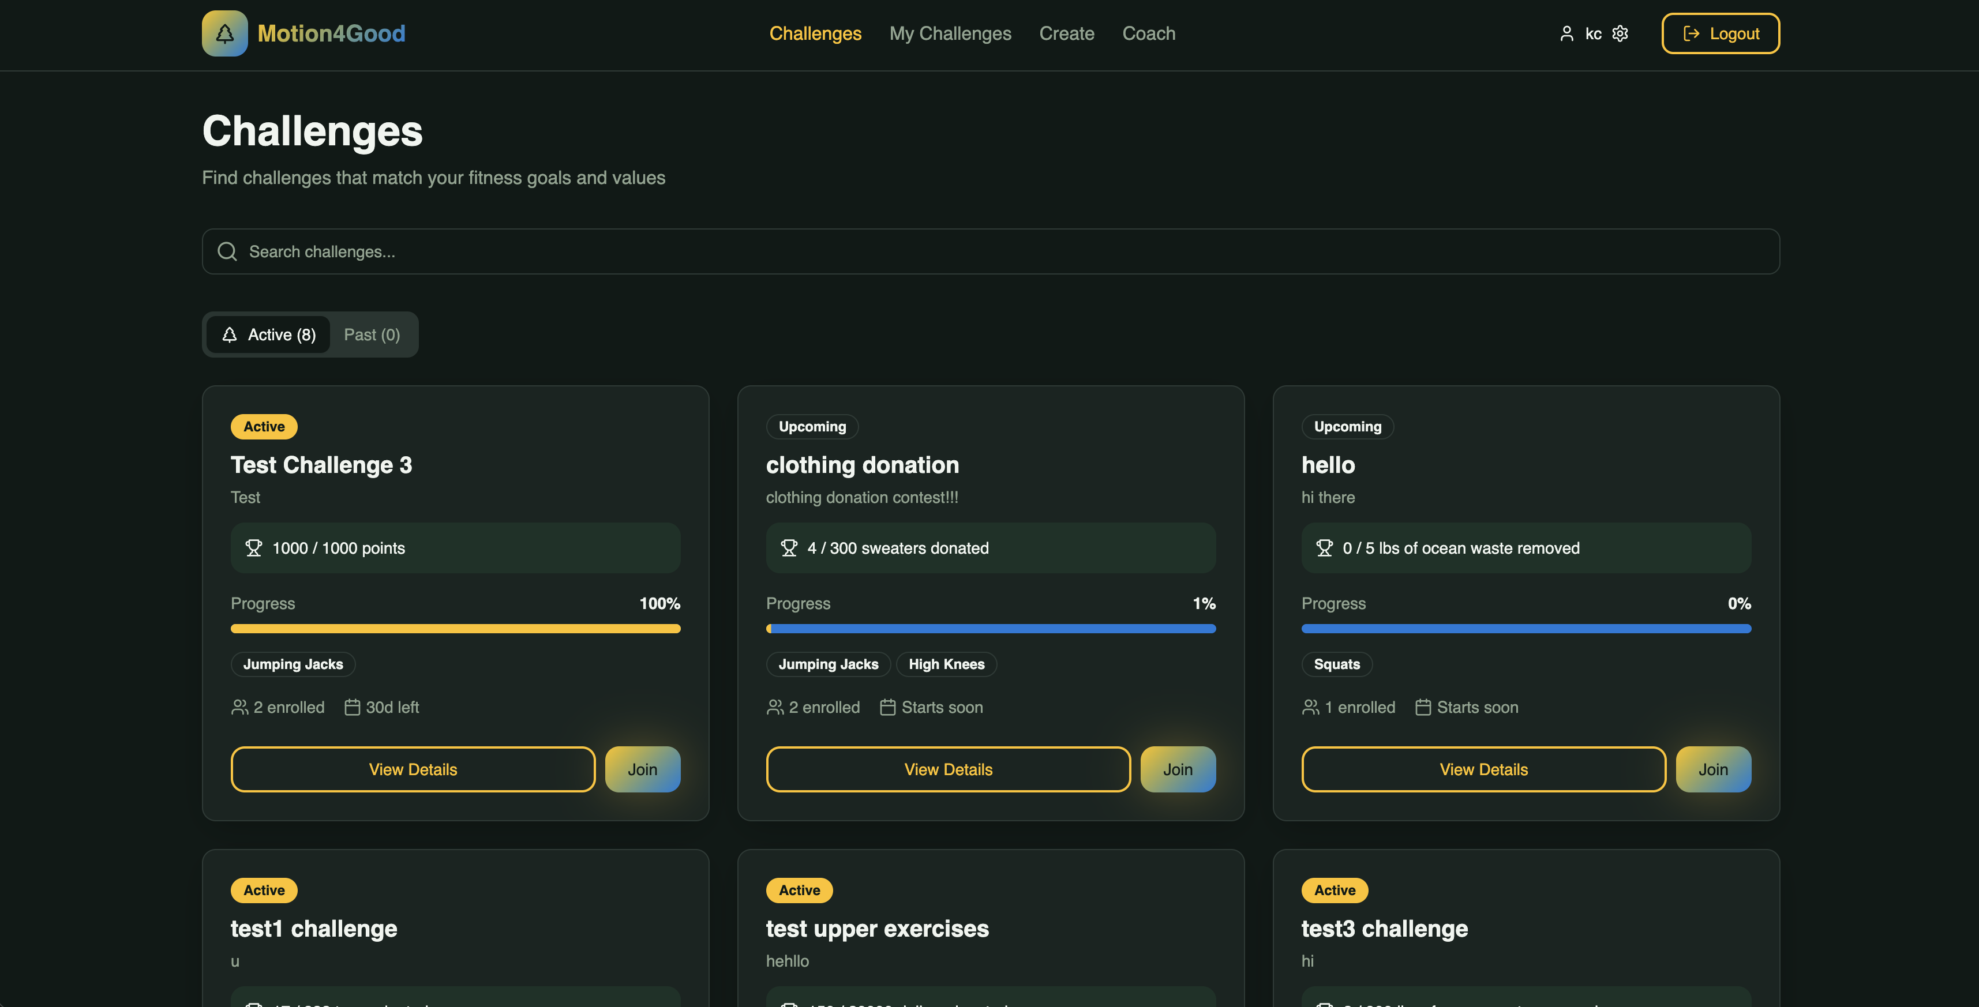Image resolution: width=1979 pixels, height=1007 pixels.
Task: Click calendar icon on clothing donation card
Action: tap(887, 707)
